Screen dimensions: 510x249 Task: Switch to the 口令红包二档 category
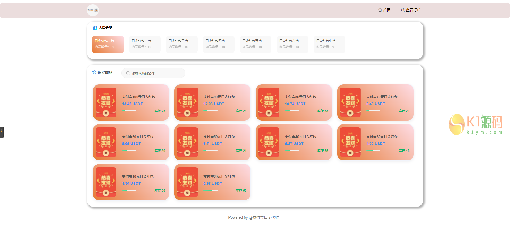tap(145, 44)
